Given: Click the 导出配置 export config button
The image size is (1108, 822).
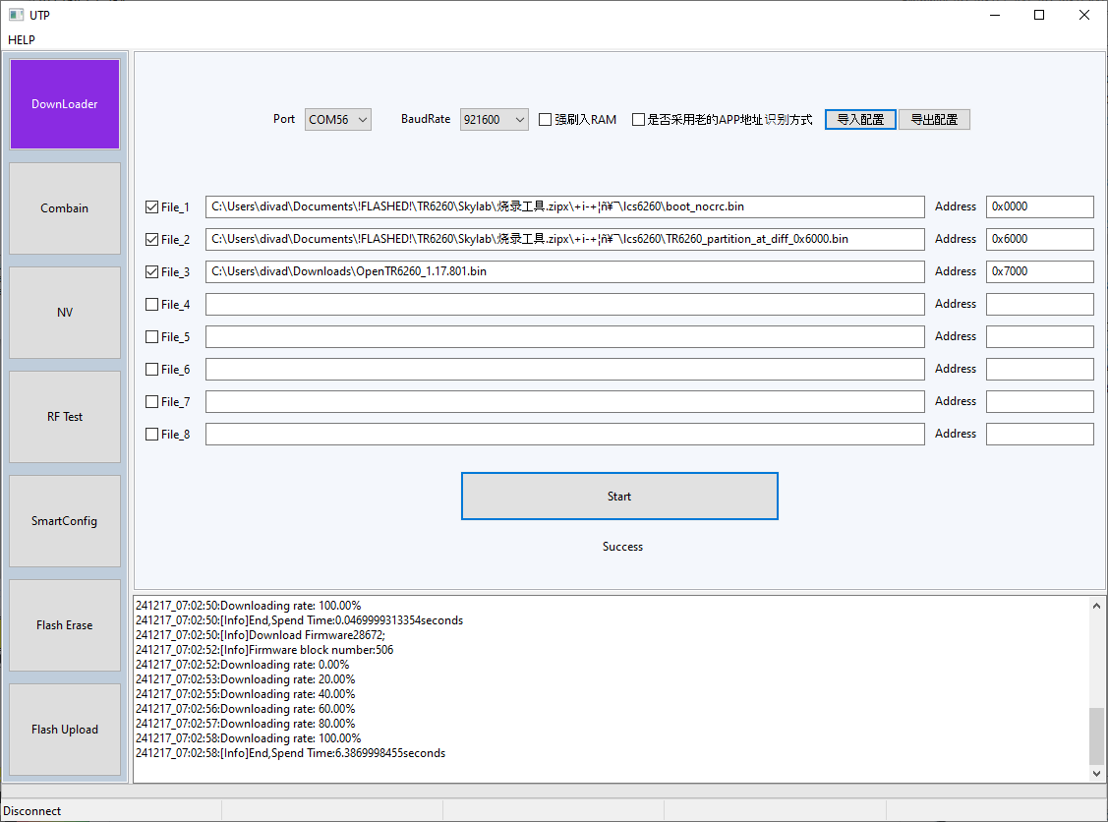Looking at the screenshot, I should coord(934,119).
